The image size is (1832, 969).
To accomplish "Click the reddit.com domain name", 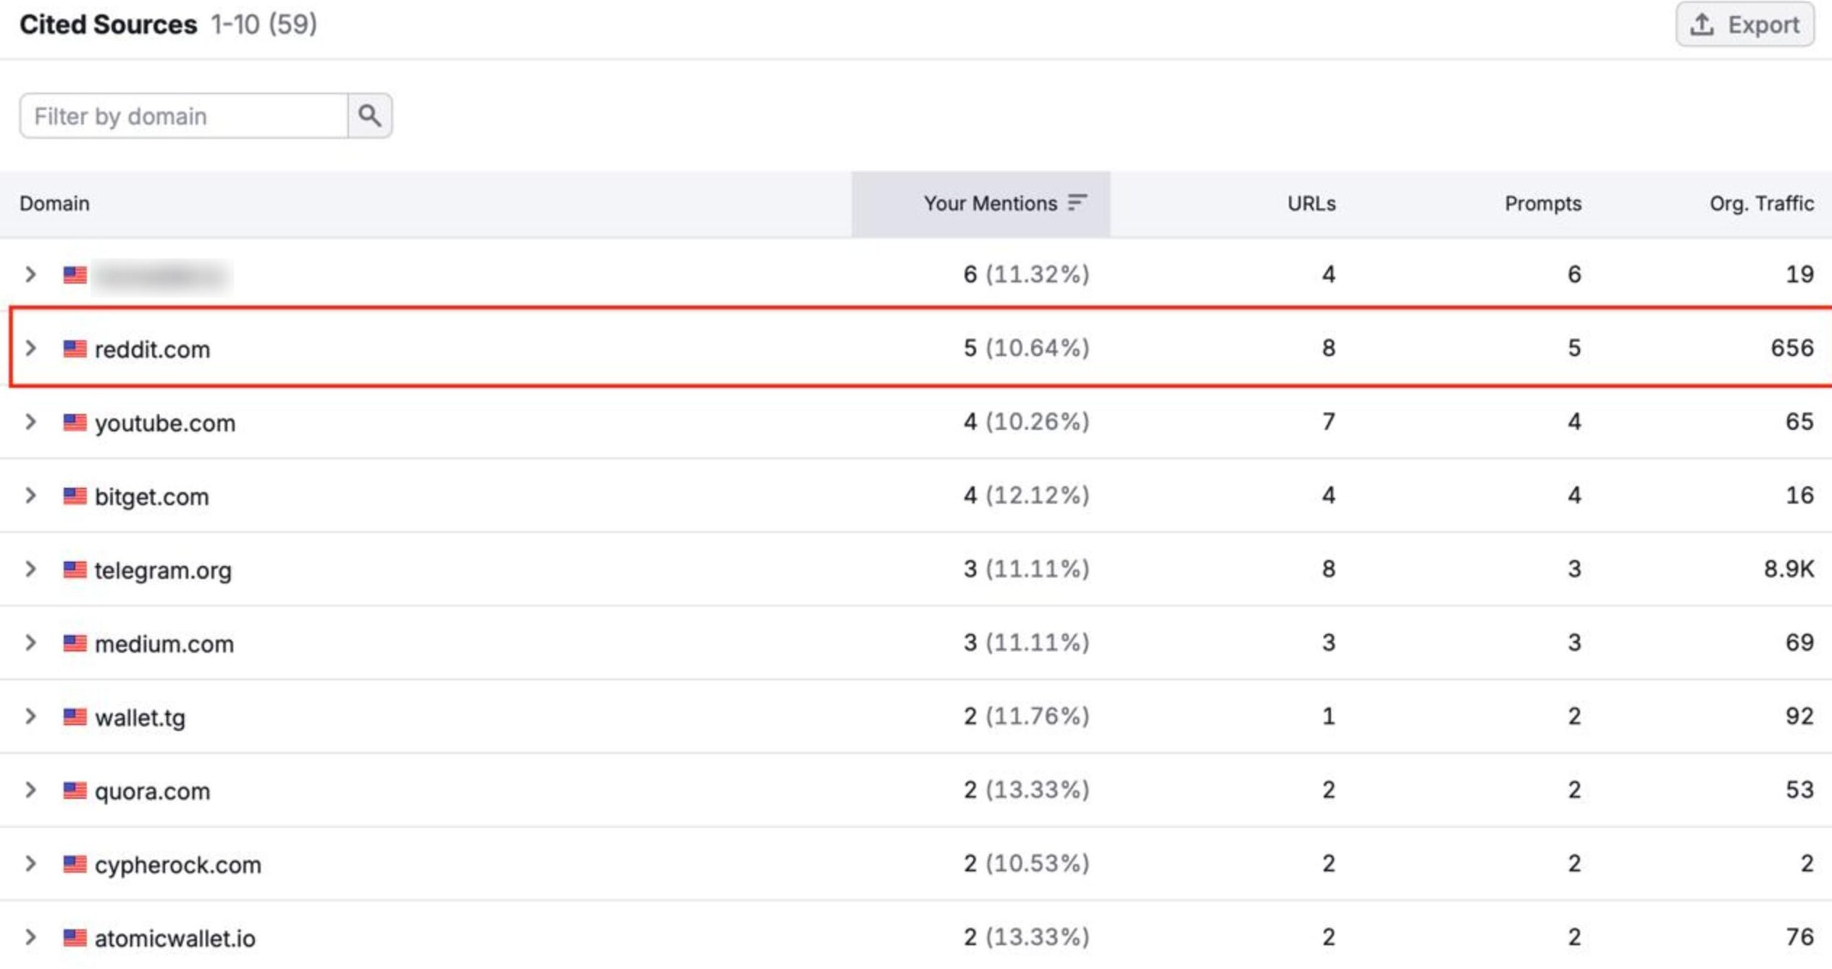I will point(152,350).
